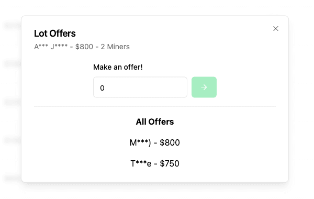Click the white arrow inside green button
The width and height of the screenshot is (314, 199).
(x=204, y=87)
